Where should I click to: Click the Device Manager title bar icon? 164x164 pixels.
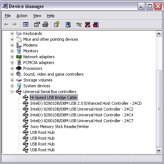(x=5, y=6)
